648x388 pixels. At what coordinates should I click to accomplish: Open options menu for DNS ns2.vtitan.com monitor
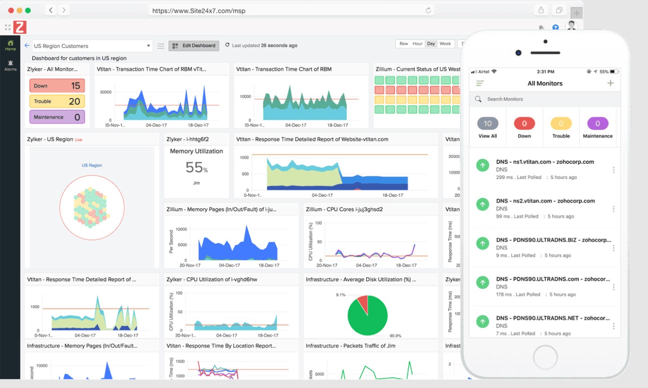point(613,209)
